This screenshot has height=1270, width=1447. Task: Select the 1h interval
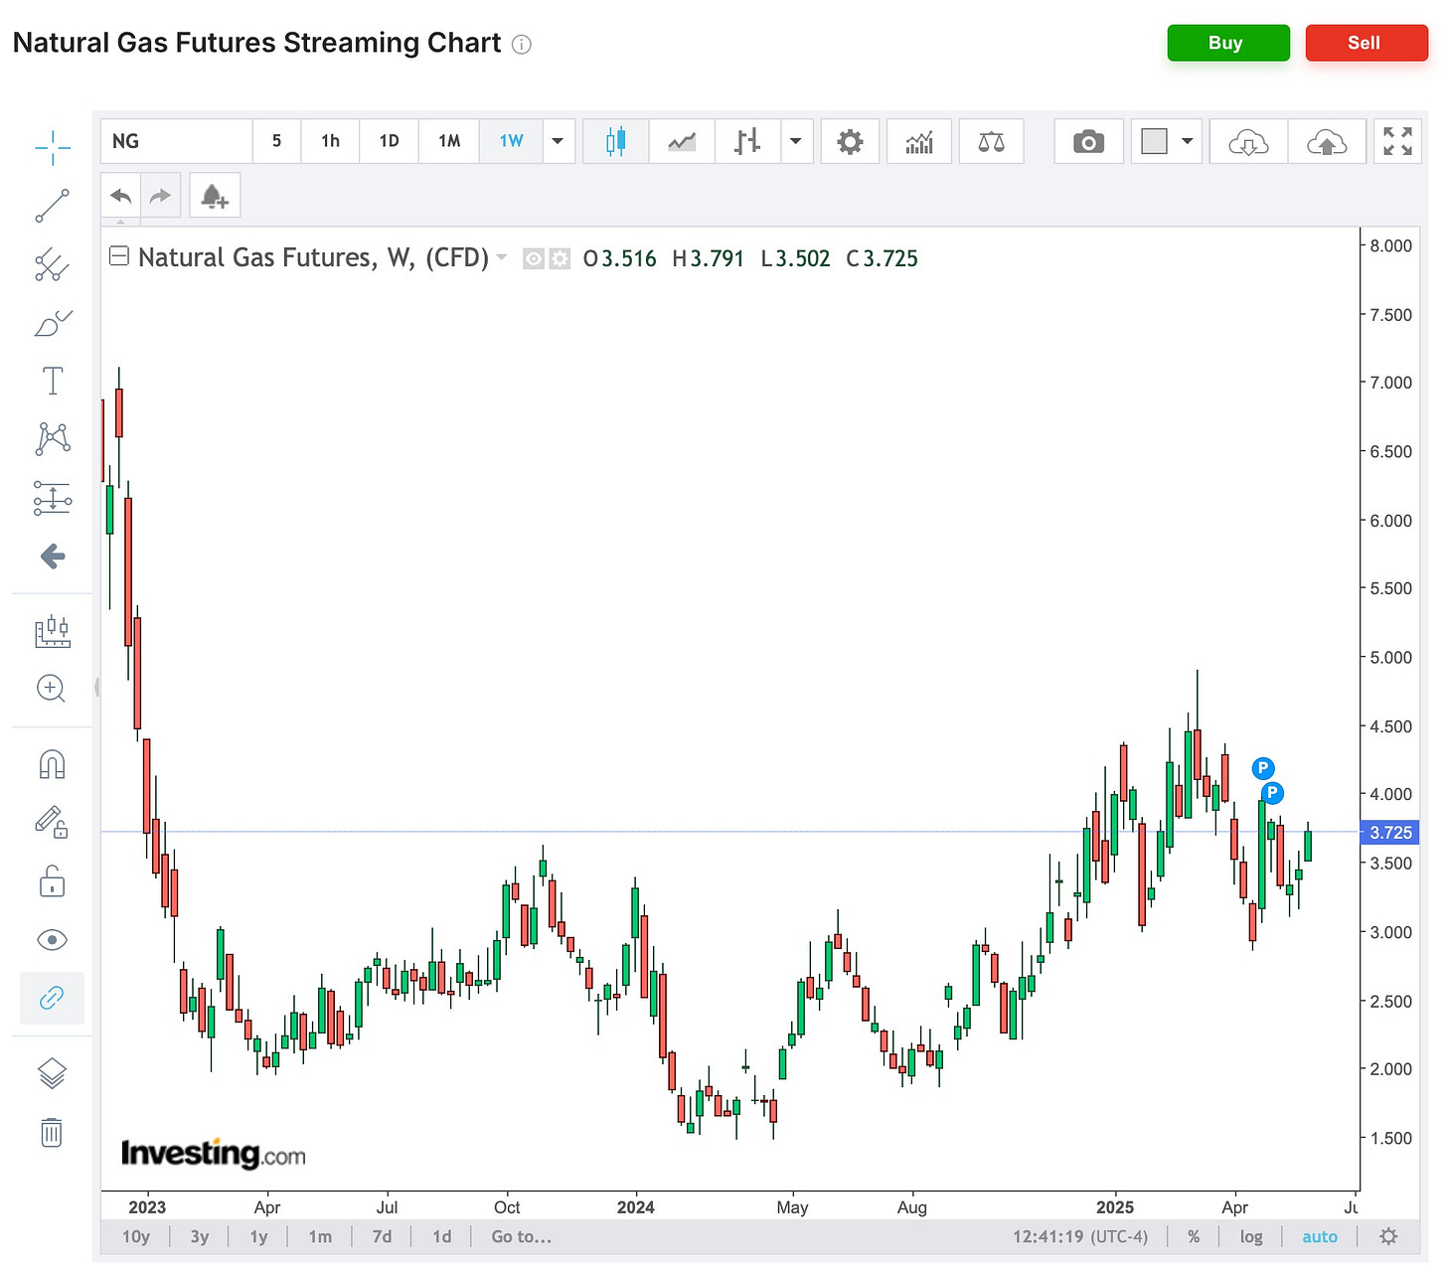pyautogui.click(x=330, y=141)
